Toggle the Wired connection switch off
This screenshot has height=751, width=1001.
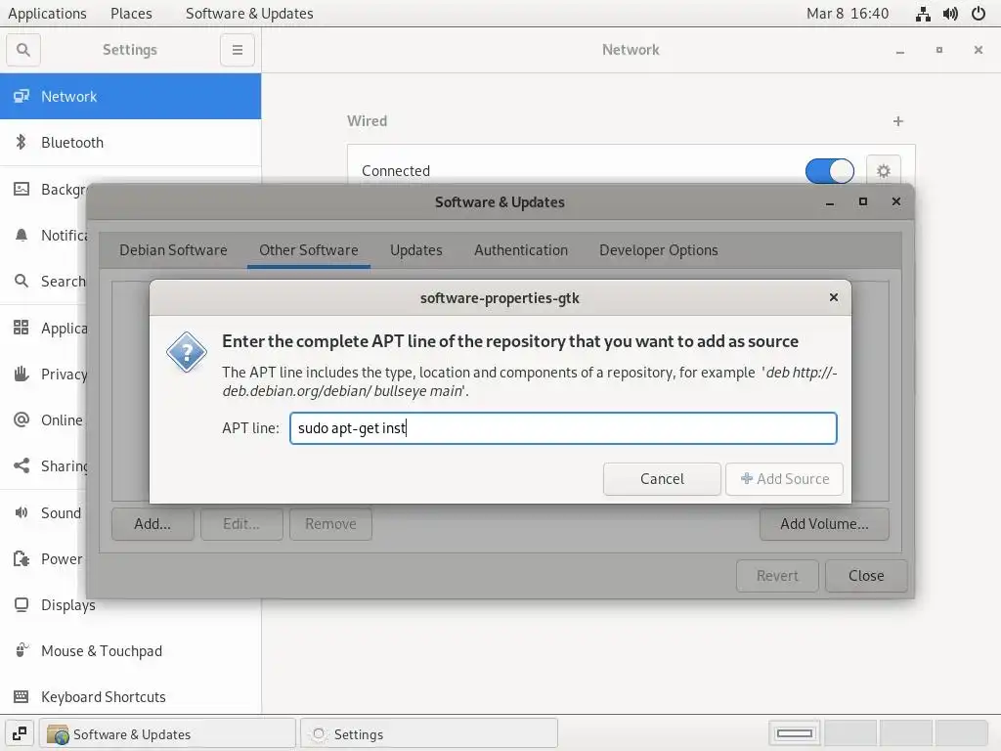pos(829,171)
